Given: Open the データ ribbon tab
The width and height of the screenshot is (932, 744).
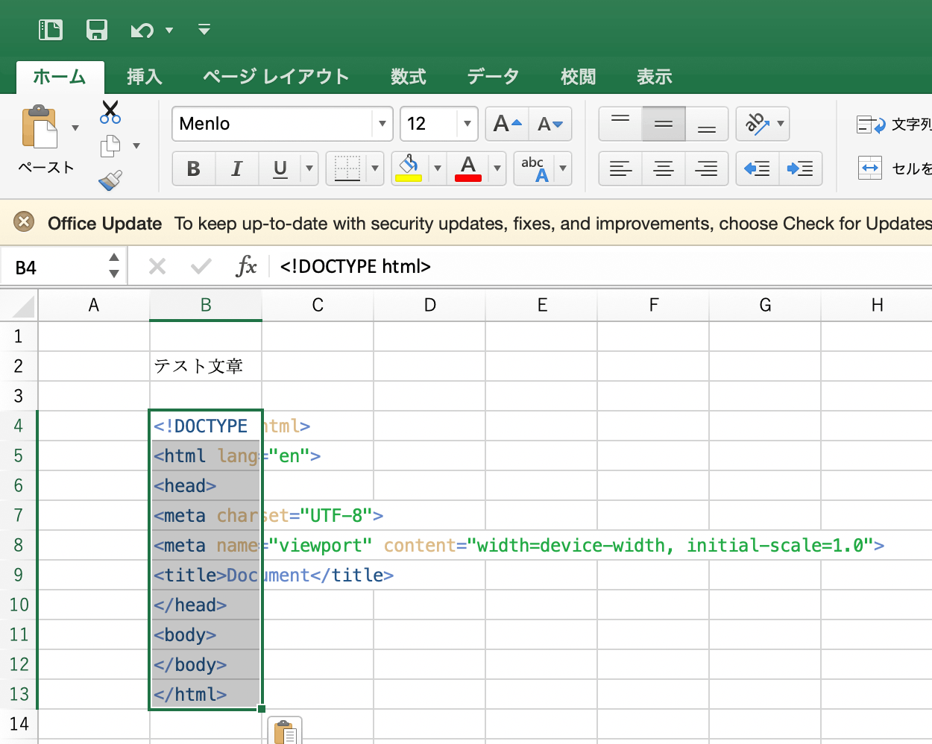Looking at the screenshot, I should pos(493,77).
